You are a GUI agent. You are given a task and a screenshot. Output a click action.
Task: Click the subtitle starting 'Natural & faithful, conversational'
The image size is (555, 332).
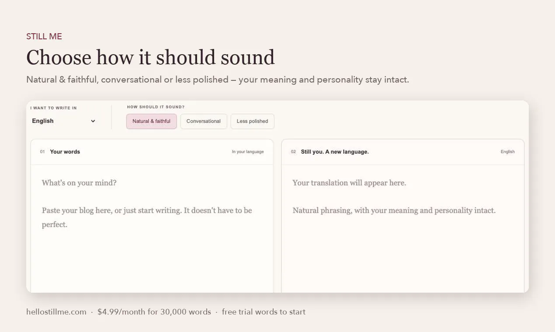pos(218,80)
